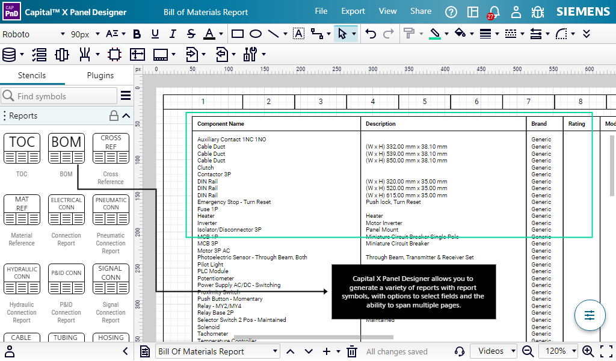Select the line drawing tool
616x361 pixels.
point(274,34)
